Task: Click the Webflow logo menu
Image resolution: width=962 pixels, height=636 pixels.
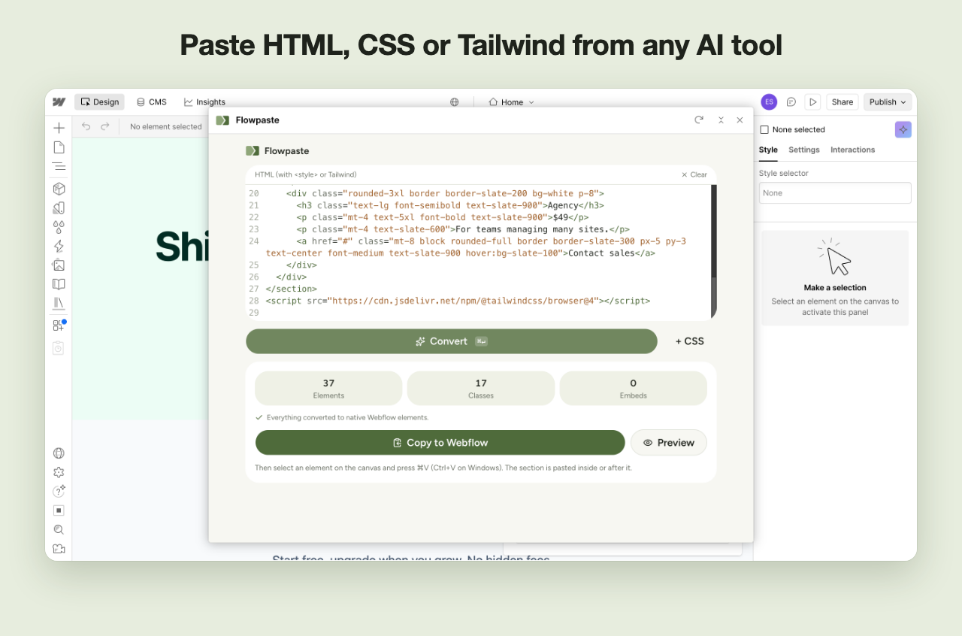Action: [59, 102]
